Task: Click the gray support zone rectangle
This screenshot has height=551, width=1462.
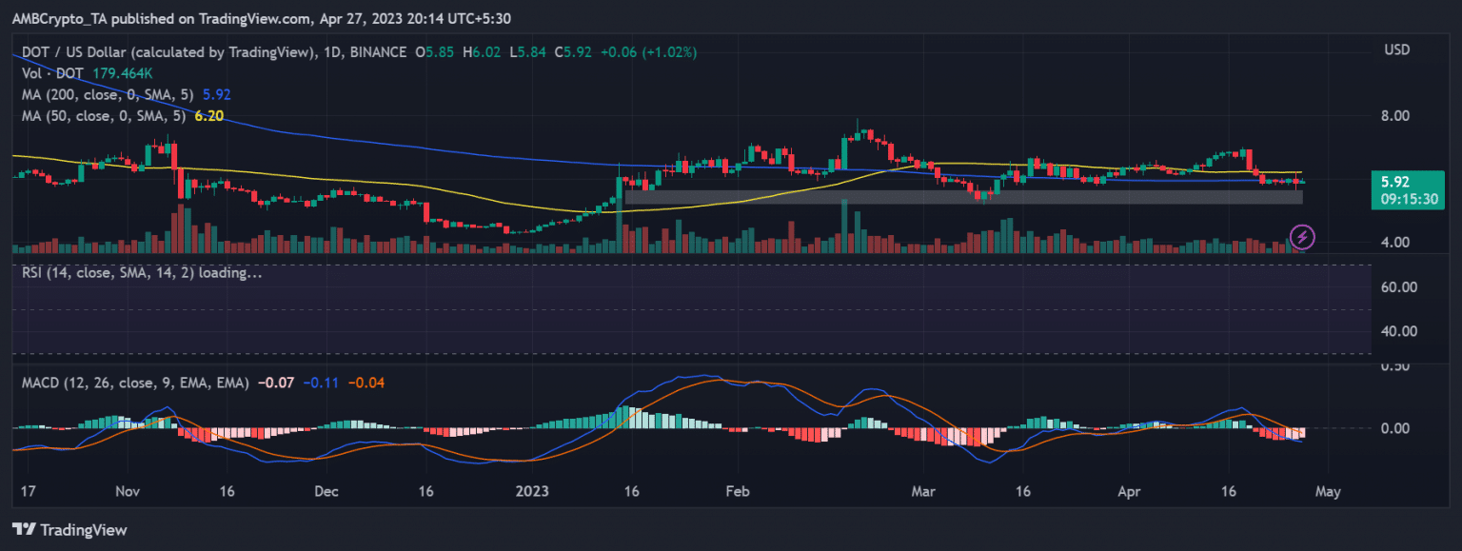Action: tap(963, 197)
